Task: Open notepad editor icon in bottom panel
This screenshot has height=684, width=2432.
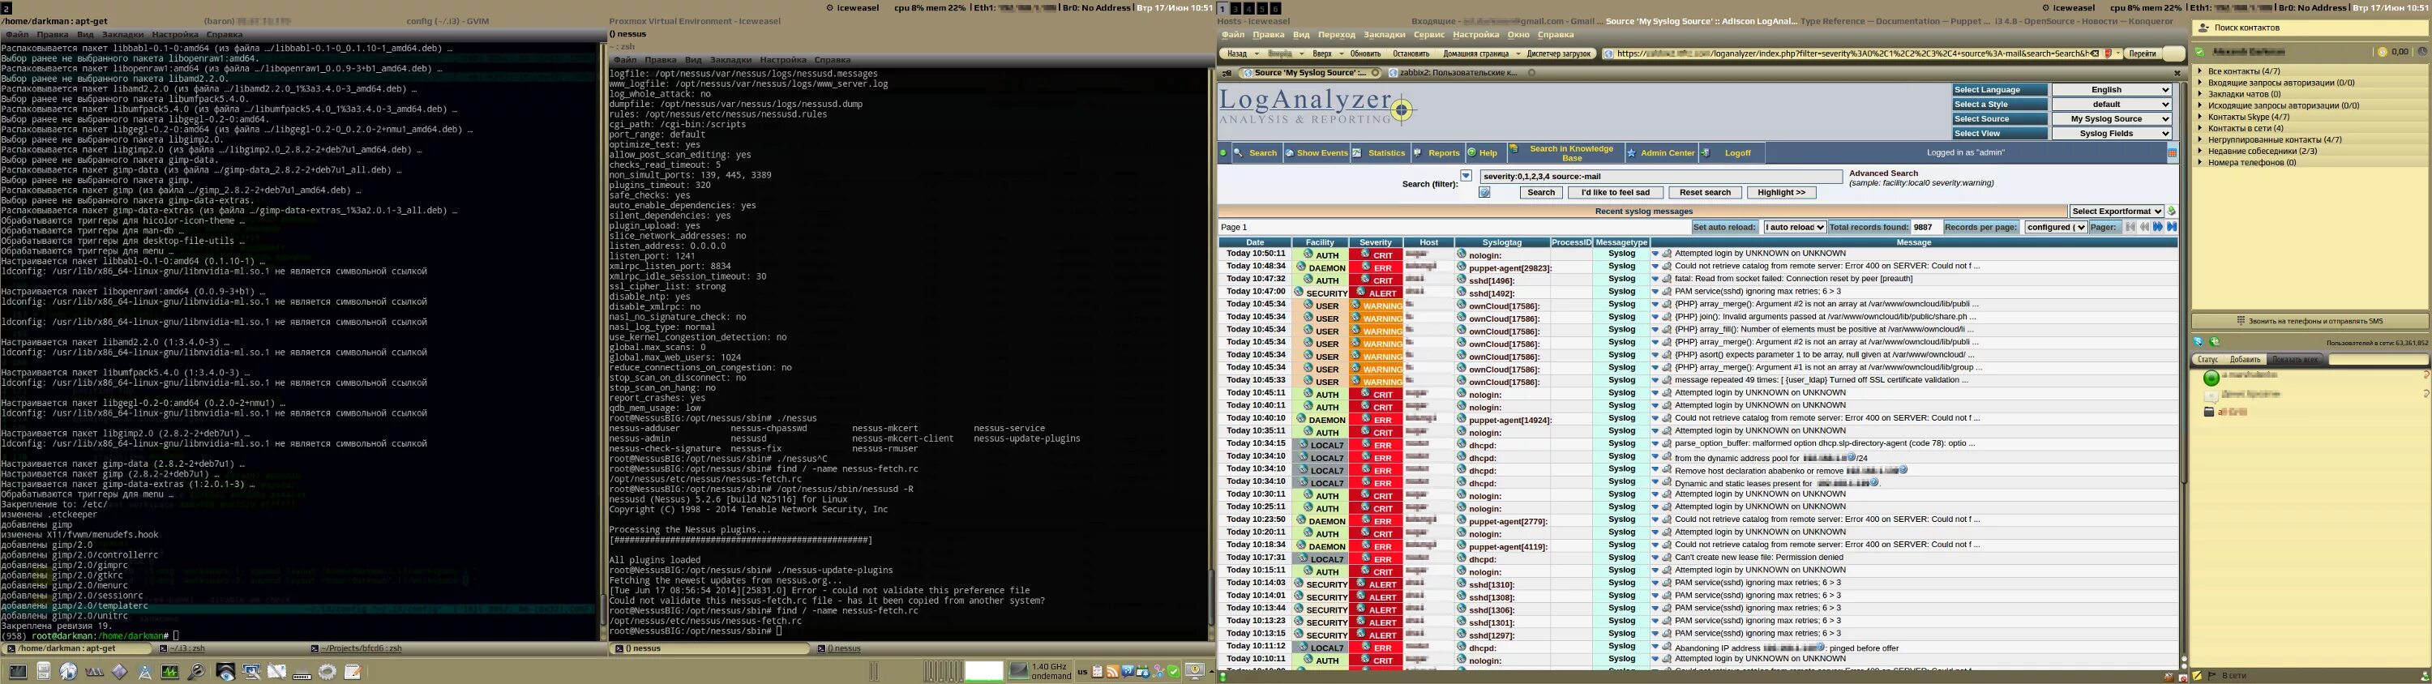Action: [x=352, y=672]
